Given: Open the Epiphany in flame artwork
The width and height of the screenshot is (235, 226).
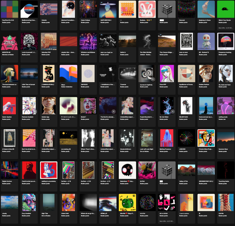Looking at the screenshot, I should [206, 9].
